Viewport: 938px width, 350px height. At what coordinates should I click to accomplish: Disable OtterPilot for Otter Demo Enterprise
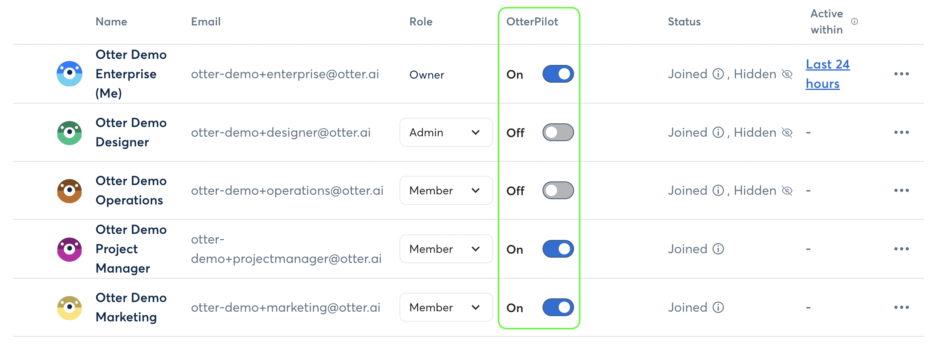click(x=558, y=74)
